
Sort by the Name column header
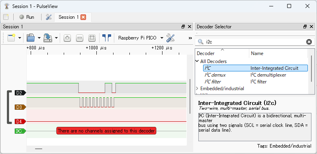point(278,53)
